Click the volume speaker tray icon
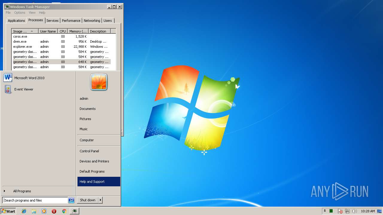Image resolution: width=383 pixels, height=215 pixels. (x=355, y=211)
